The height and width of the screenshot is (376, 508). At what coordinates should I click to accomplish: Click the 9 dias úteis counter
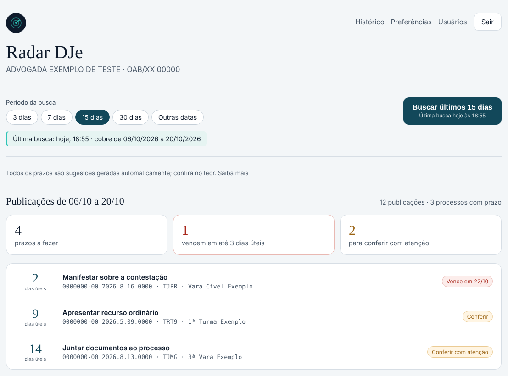point(35,317)
